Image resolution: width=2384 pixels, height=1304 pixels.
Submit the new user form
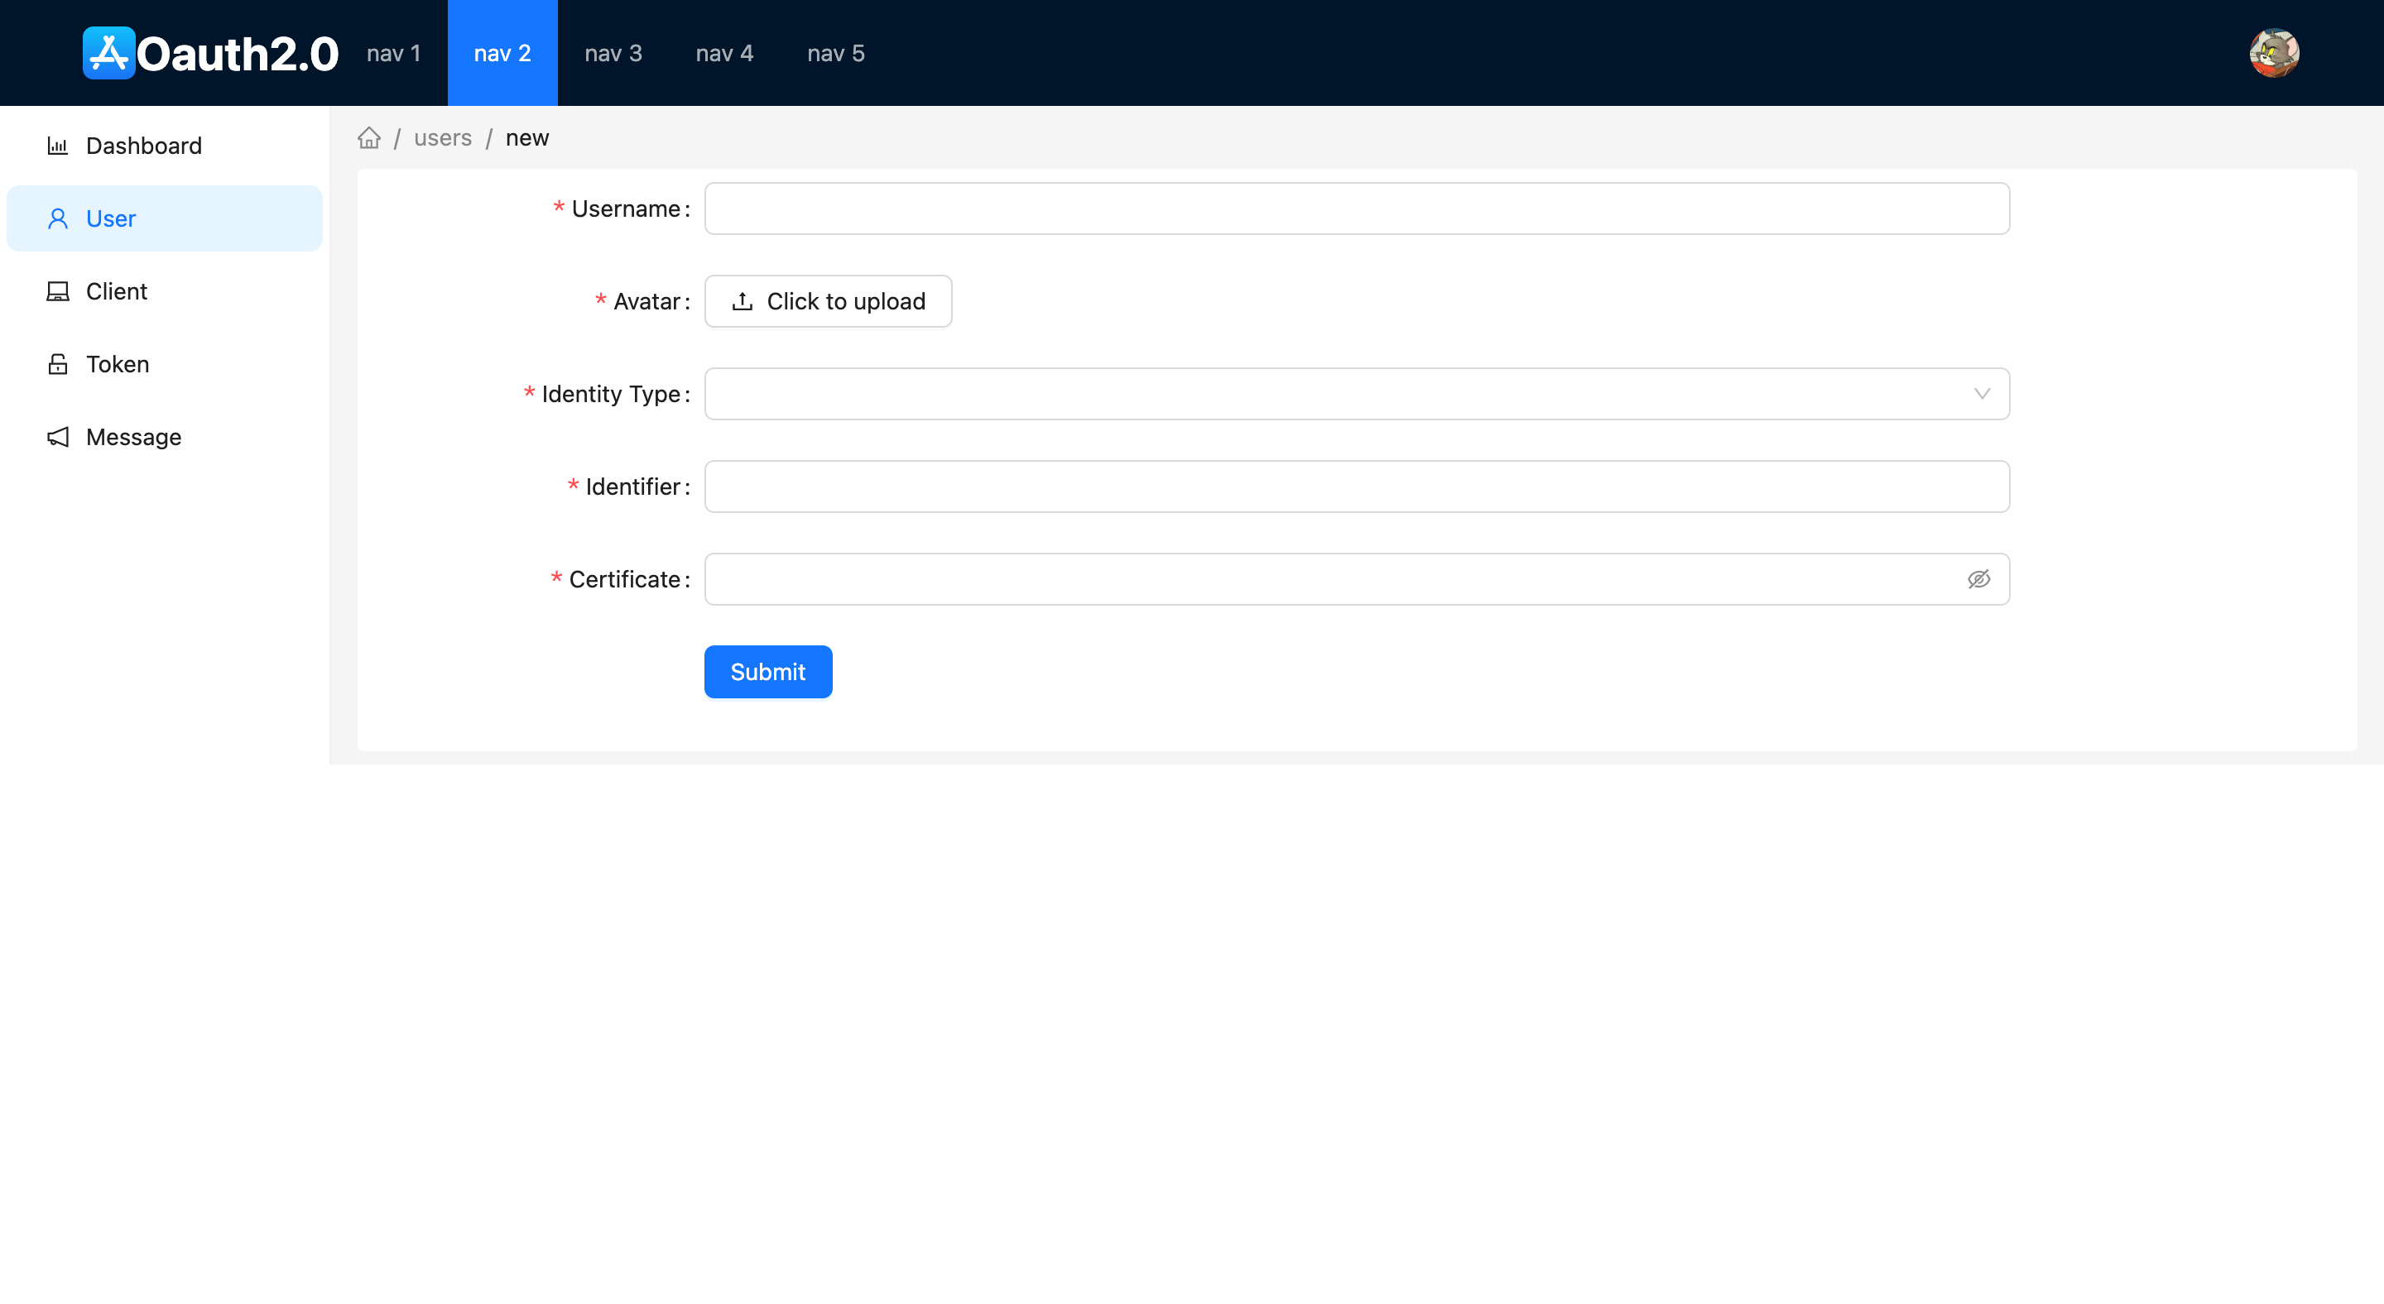point(768,671)
